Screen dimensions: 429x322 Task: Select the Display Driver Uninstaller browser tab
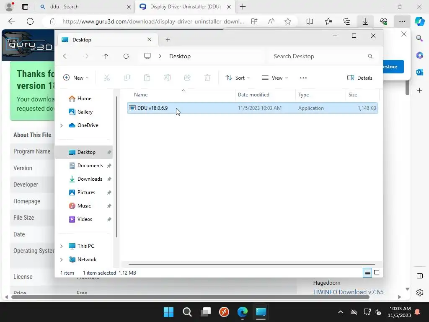(x=185, y=7)
